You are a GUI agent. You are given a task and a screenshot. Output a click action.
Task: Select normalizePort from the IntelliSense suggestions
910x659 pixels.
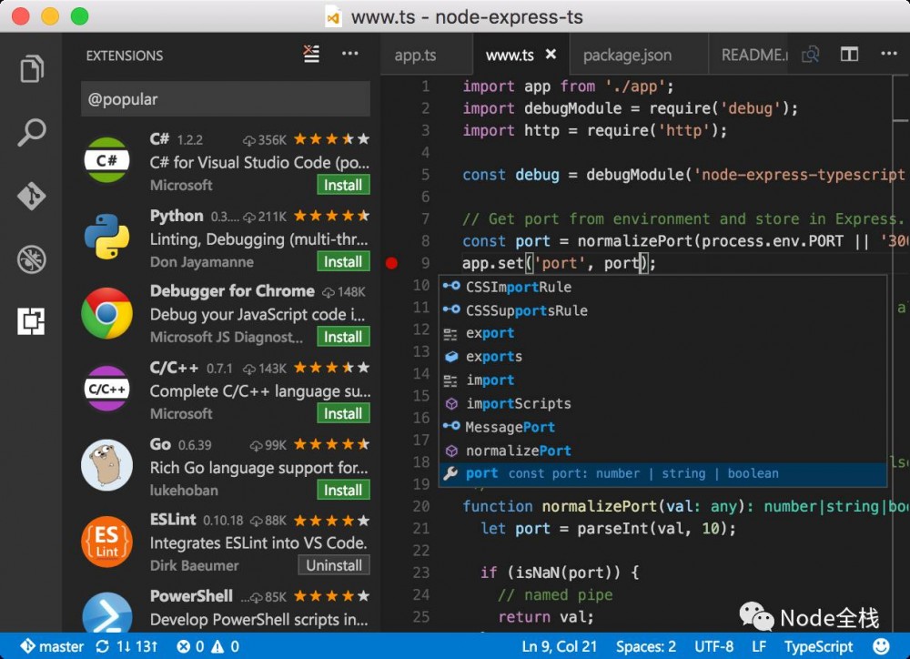[x=519, y=450]
